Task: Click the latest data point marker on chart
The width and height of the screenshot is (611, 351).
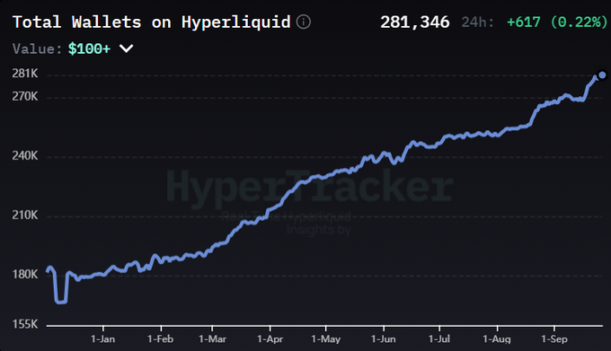Action: click(602, 75)
